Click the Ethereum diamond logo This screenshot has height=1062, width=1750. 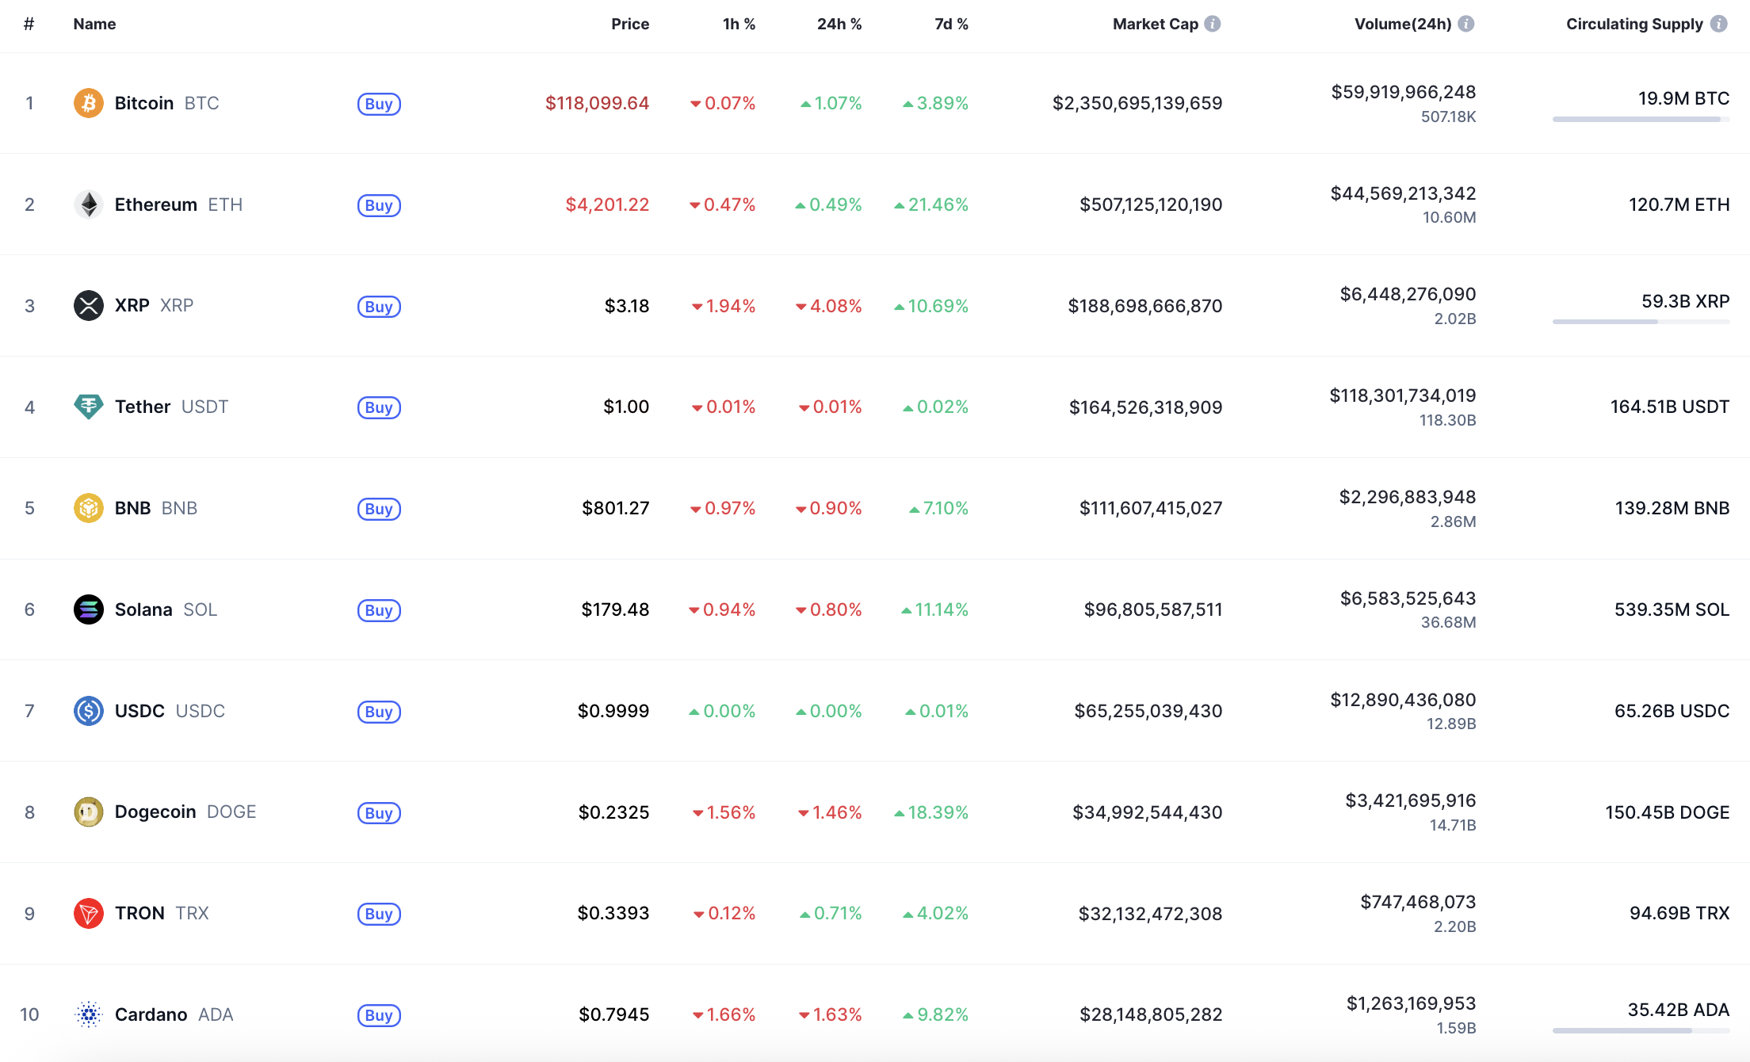pyautogui.click(x=88, y=204)
